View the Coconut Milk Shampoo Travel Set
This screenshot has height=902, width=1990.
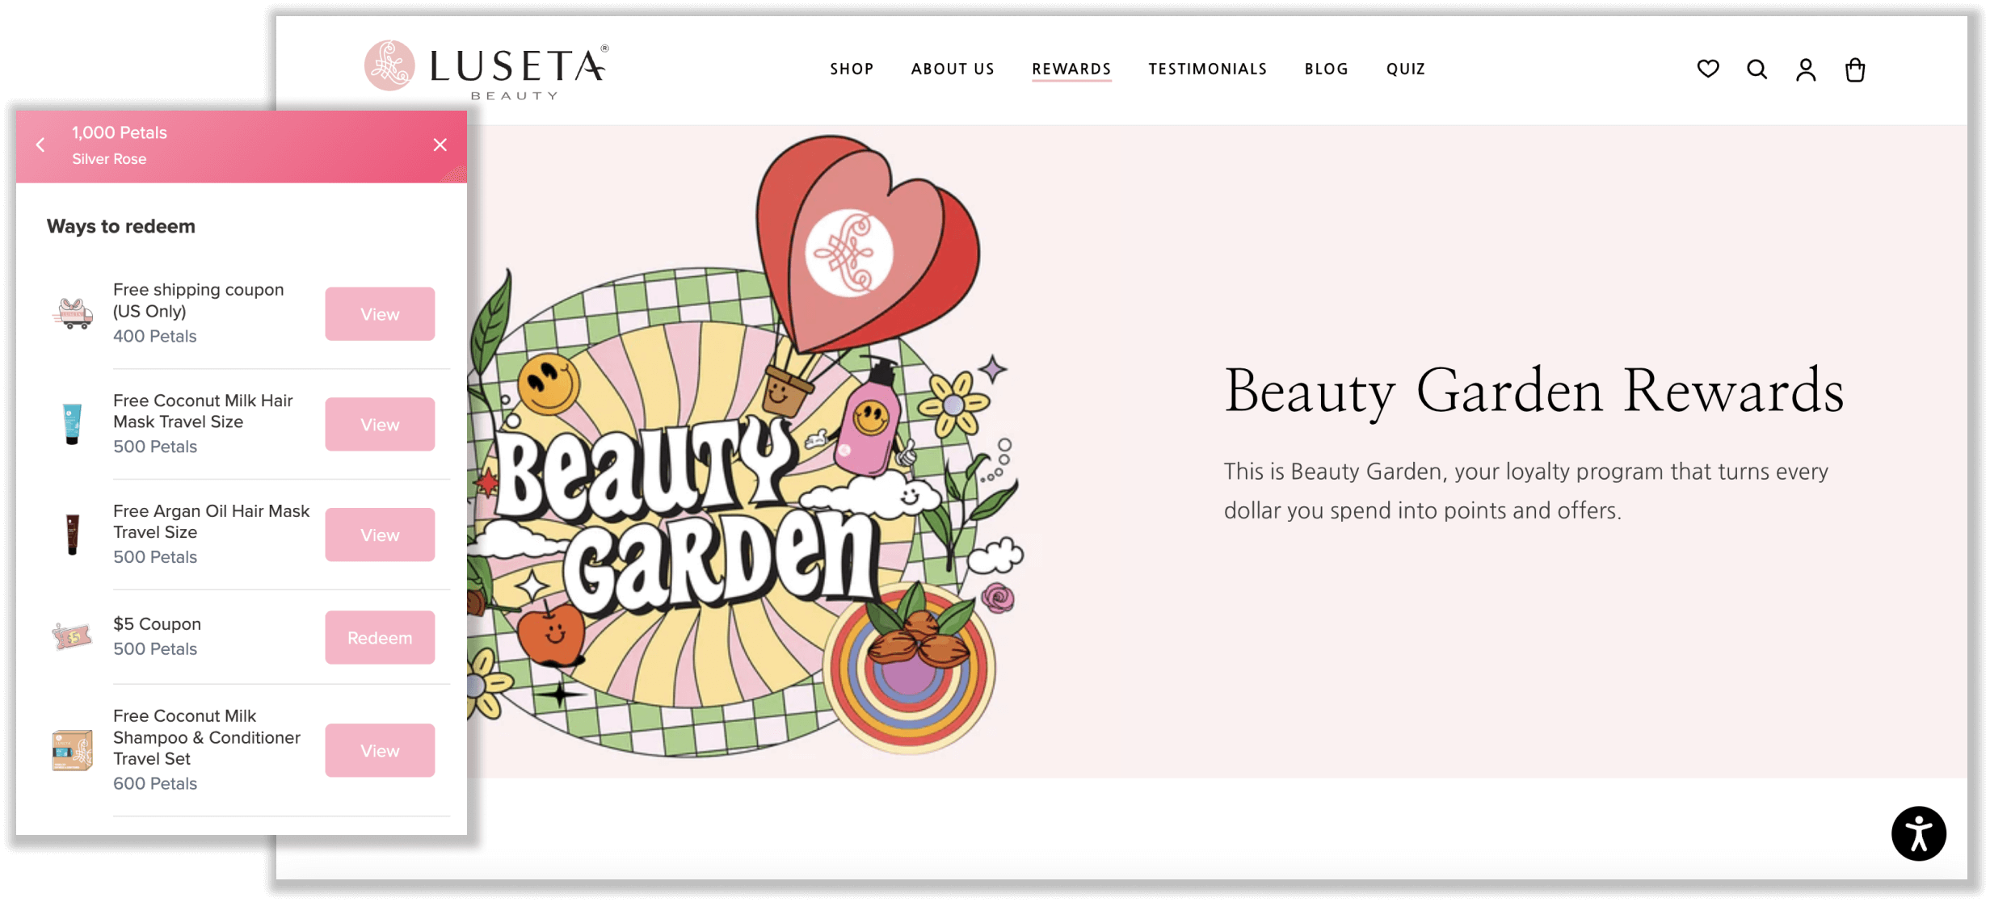(380, 750)
